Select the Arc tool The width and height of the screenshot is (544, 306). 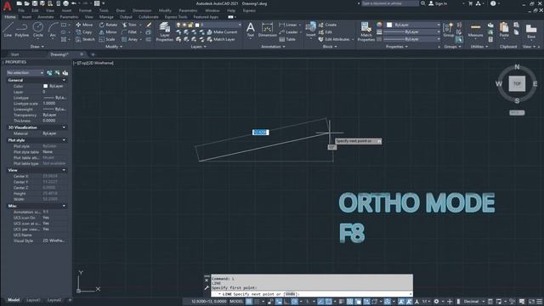(x=53, y=30)
